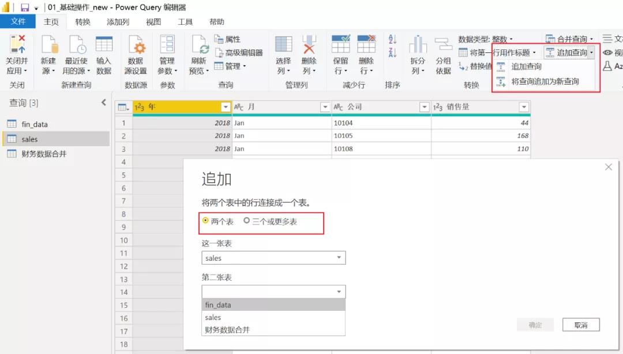Viewport: 623px width, 354px height.
Task: Click cell 168 in 销售量 column
Action: point(481,136)
